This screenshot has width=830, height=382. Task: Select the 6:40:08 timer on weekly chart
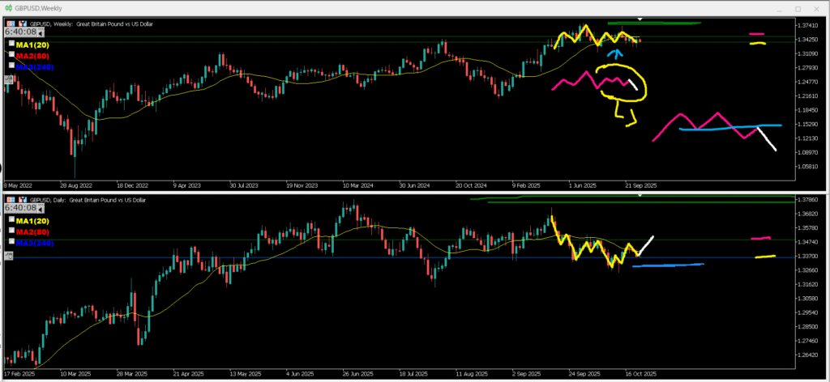point(21,33)
